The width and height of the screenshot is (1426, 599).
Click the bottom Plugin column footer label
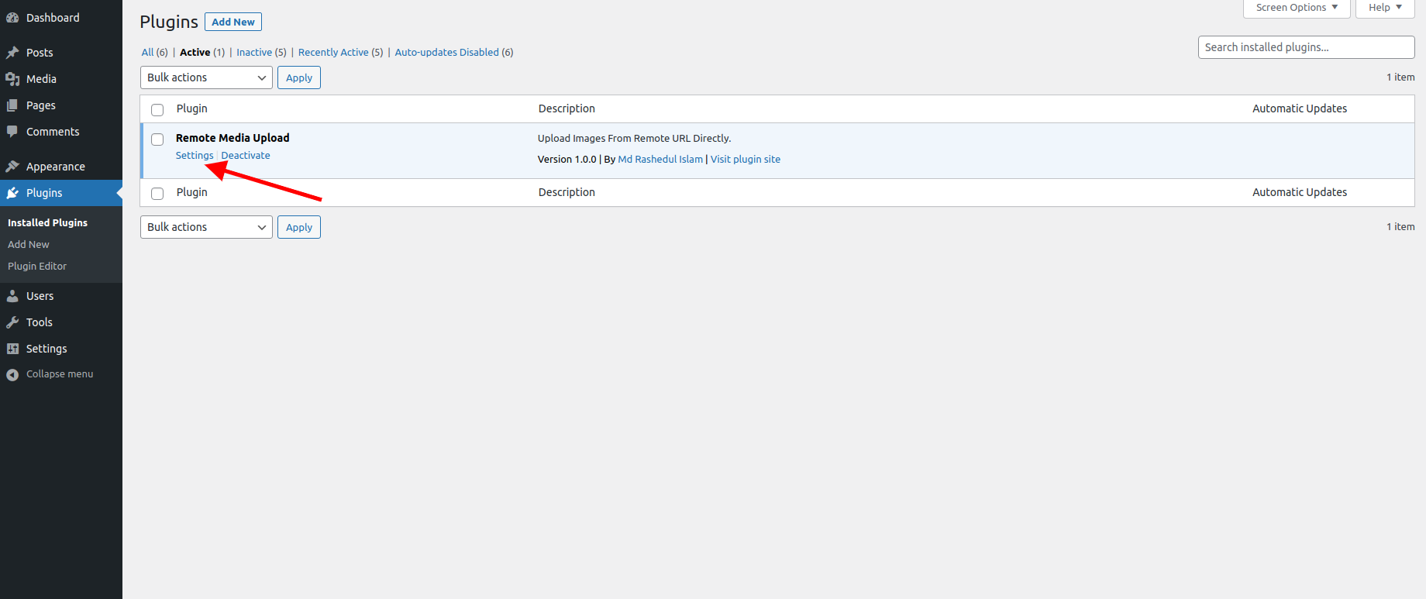click(x=191, y=192)
